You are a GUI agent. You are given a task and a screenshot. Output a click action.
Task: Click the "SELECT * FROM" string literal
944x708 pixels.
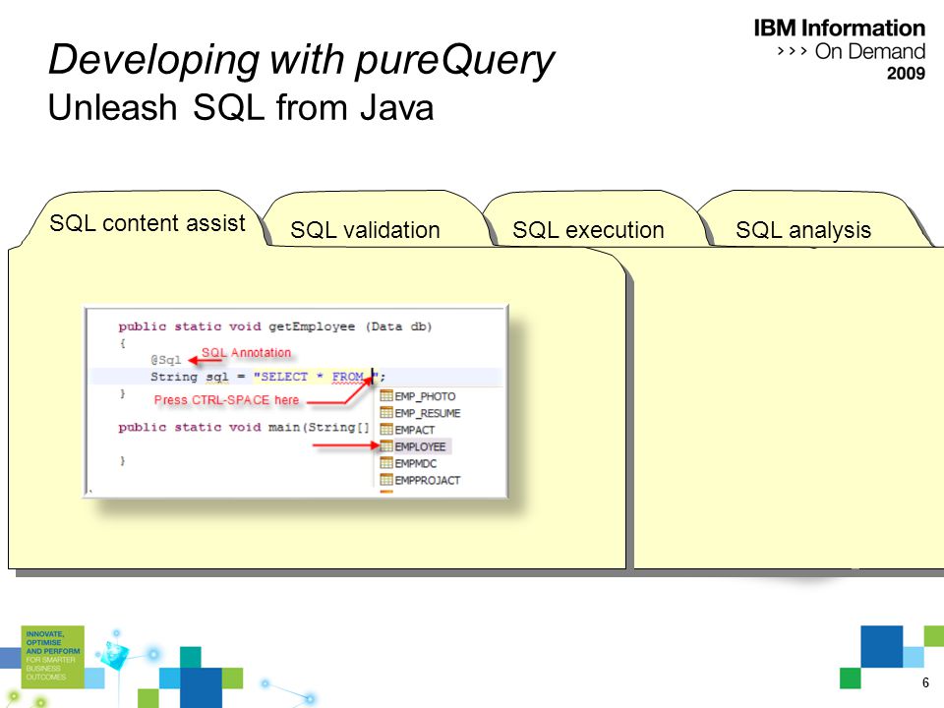click(314, 377)
